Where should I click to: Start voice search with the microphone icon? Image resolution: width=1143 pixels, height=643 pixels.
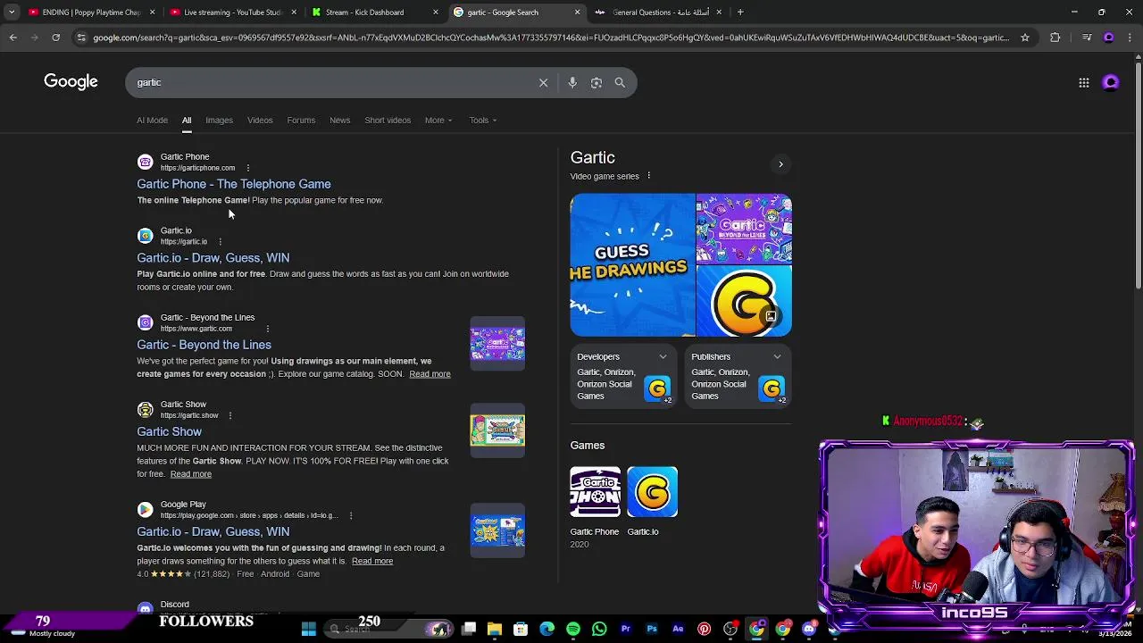572,82
